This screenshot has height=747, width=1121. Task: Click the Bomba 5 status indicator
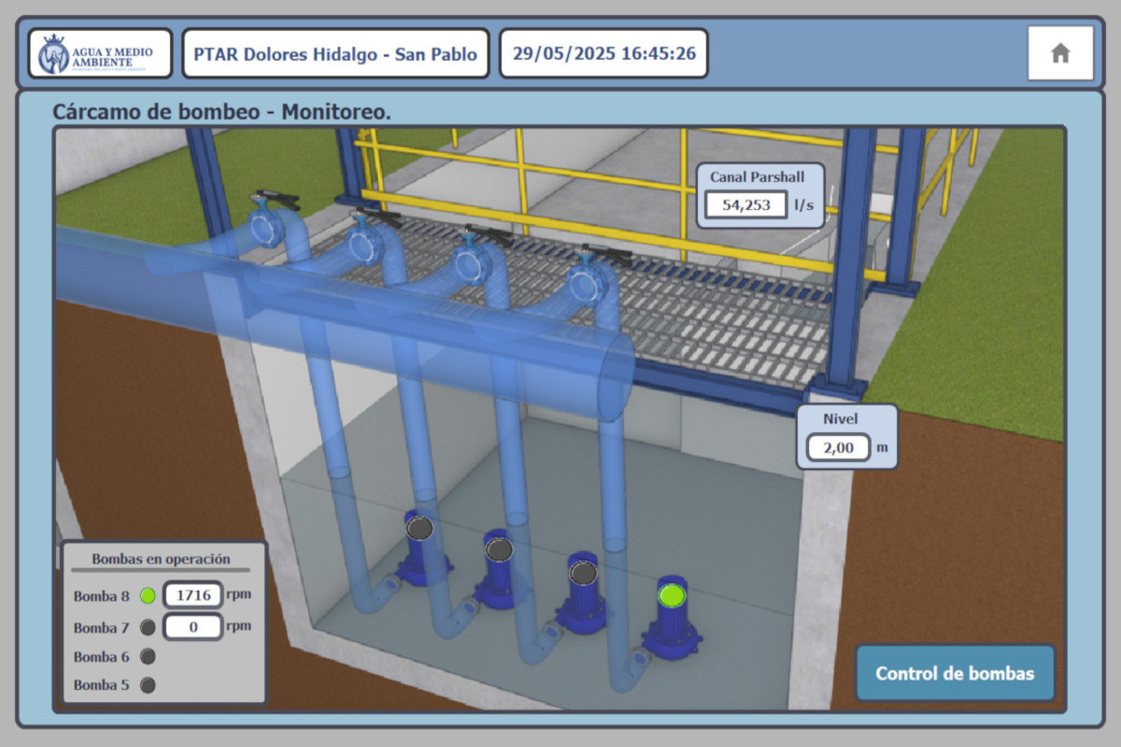pos(148,685)
